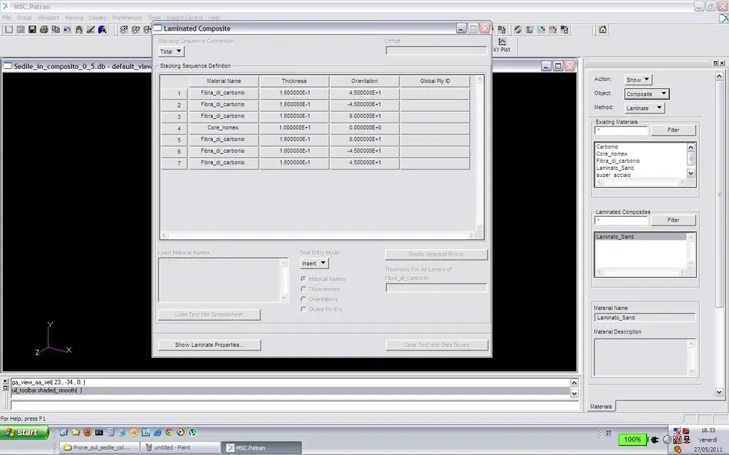This screenshot has width=729, height=455.
Task: Click the Home icon in toolbar
Action: point(602,30)
